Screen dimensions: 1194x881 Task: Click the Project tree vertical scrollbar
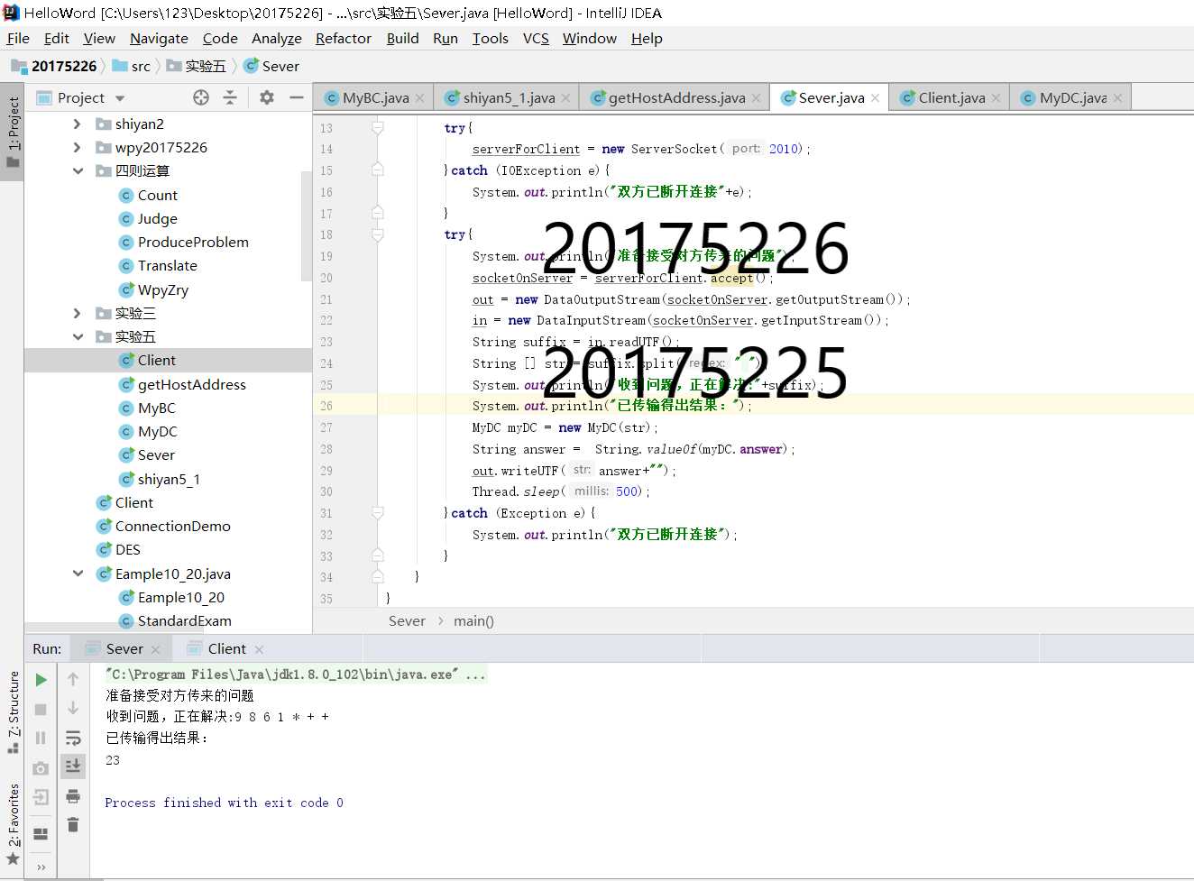point(307,226)
